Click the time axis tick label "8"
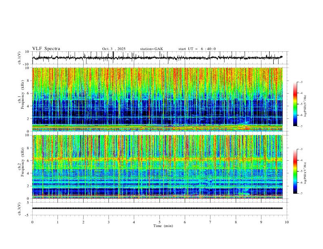323x249 pixels. (236, 222)
